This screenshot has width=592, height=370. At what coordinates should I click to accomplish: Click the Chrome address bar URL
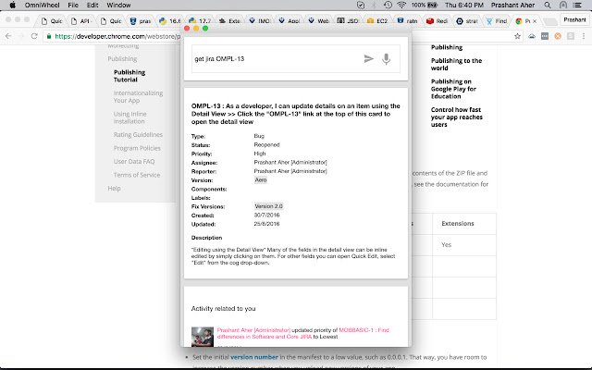[x=117, y=36]
